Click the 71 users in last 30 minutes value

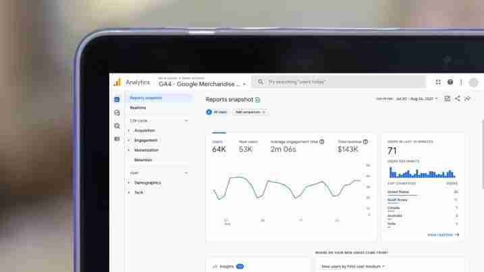pyautogui.click(x=392, y=151)
